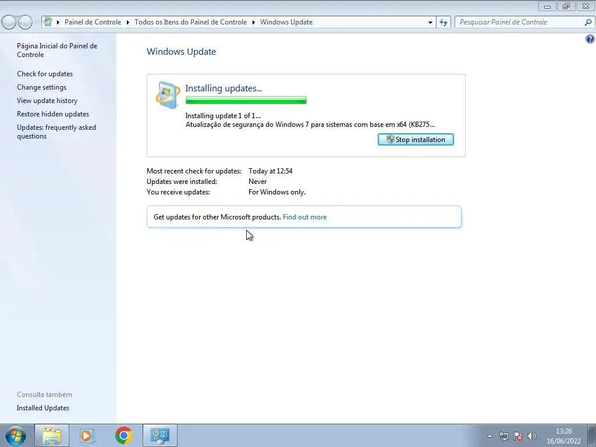
Task: Open Windows Media Player from taskbar
Action: 87,435
